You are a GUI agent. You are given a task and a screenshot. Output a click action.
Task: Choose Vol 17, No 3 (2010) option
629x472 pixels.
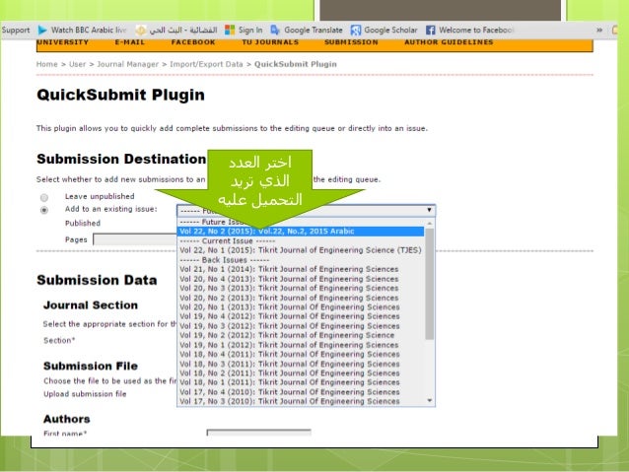pos(301,401)
